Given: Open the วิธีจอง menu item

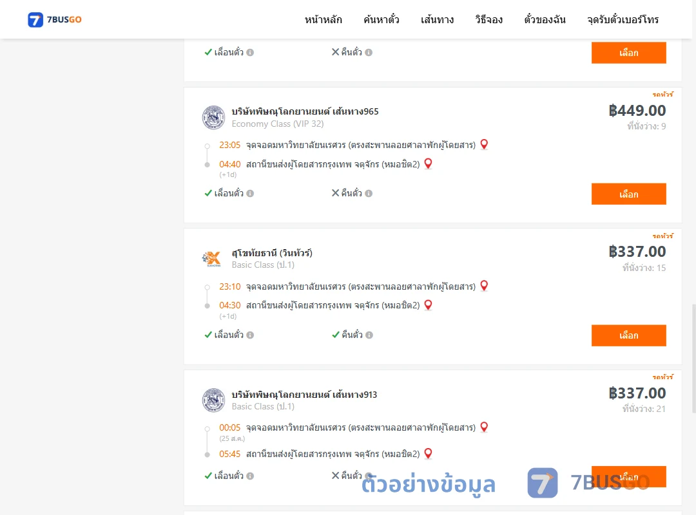Looking at the screenshot, I should coord(488,19).
